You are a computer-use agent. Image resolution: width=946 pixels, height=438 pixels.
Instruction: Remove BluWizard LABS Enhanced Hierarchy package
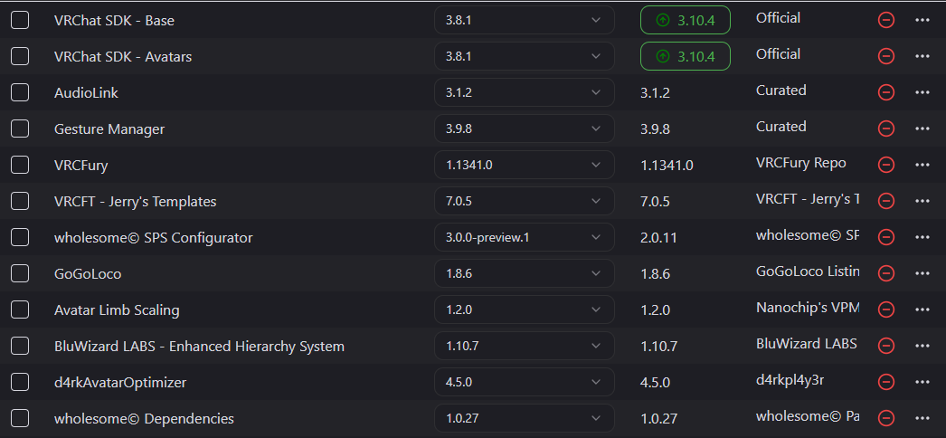[885, 346]
